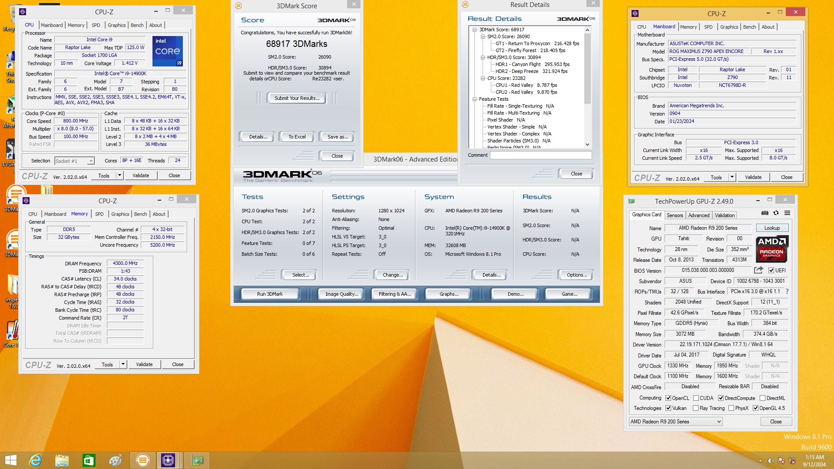Click the Result Details vertical scrollbar thumb
This screenshot has width=834, height=469.
tap(587, 69)
